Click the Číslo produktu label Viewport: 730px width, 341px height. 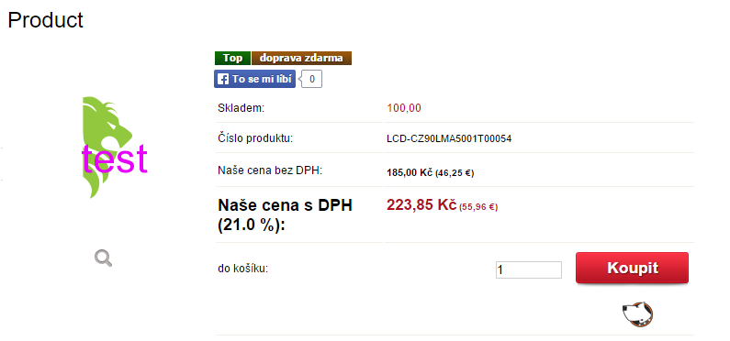click(255, 138)
